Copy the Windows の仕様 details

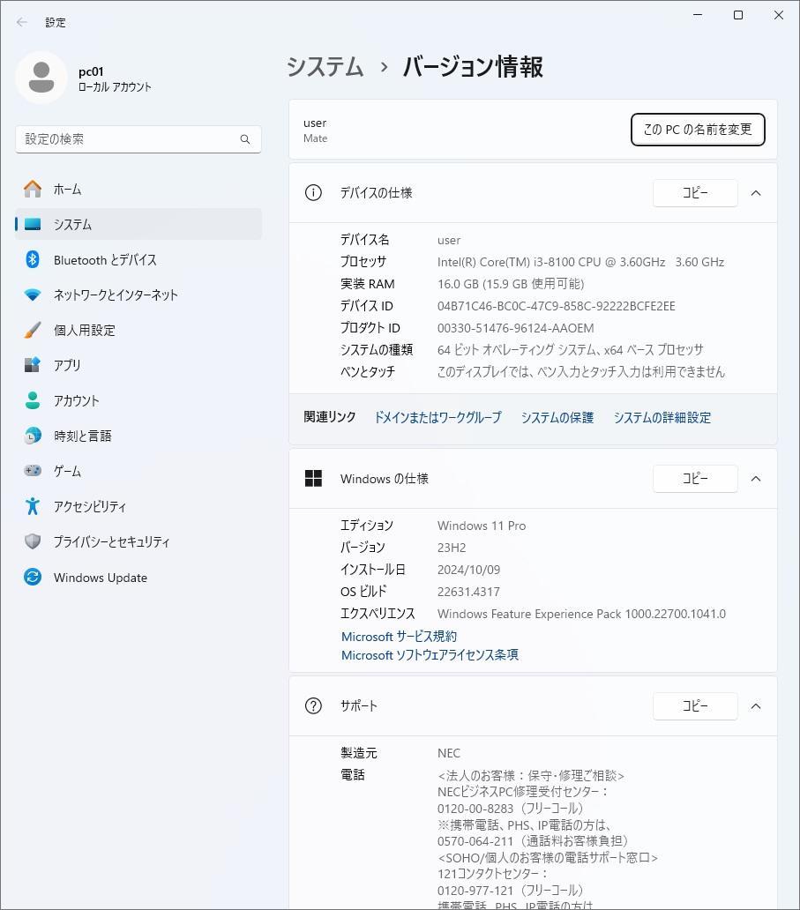click(695, 478)
